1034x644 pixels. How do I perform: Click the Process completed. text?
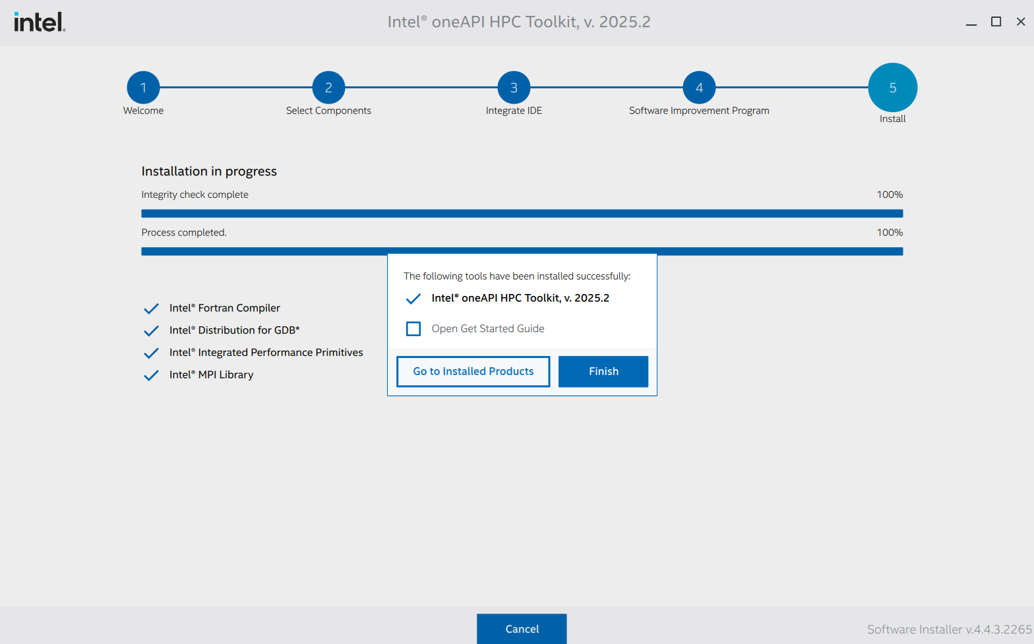(x=183, y=233)
